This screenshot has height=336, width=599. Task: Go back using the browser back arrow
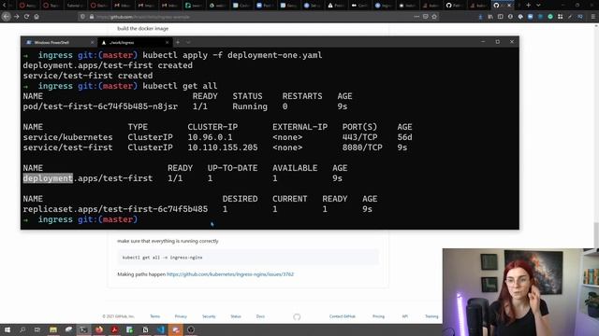[6, 17]
